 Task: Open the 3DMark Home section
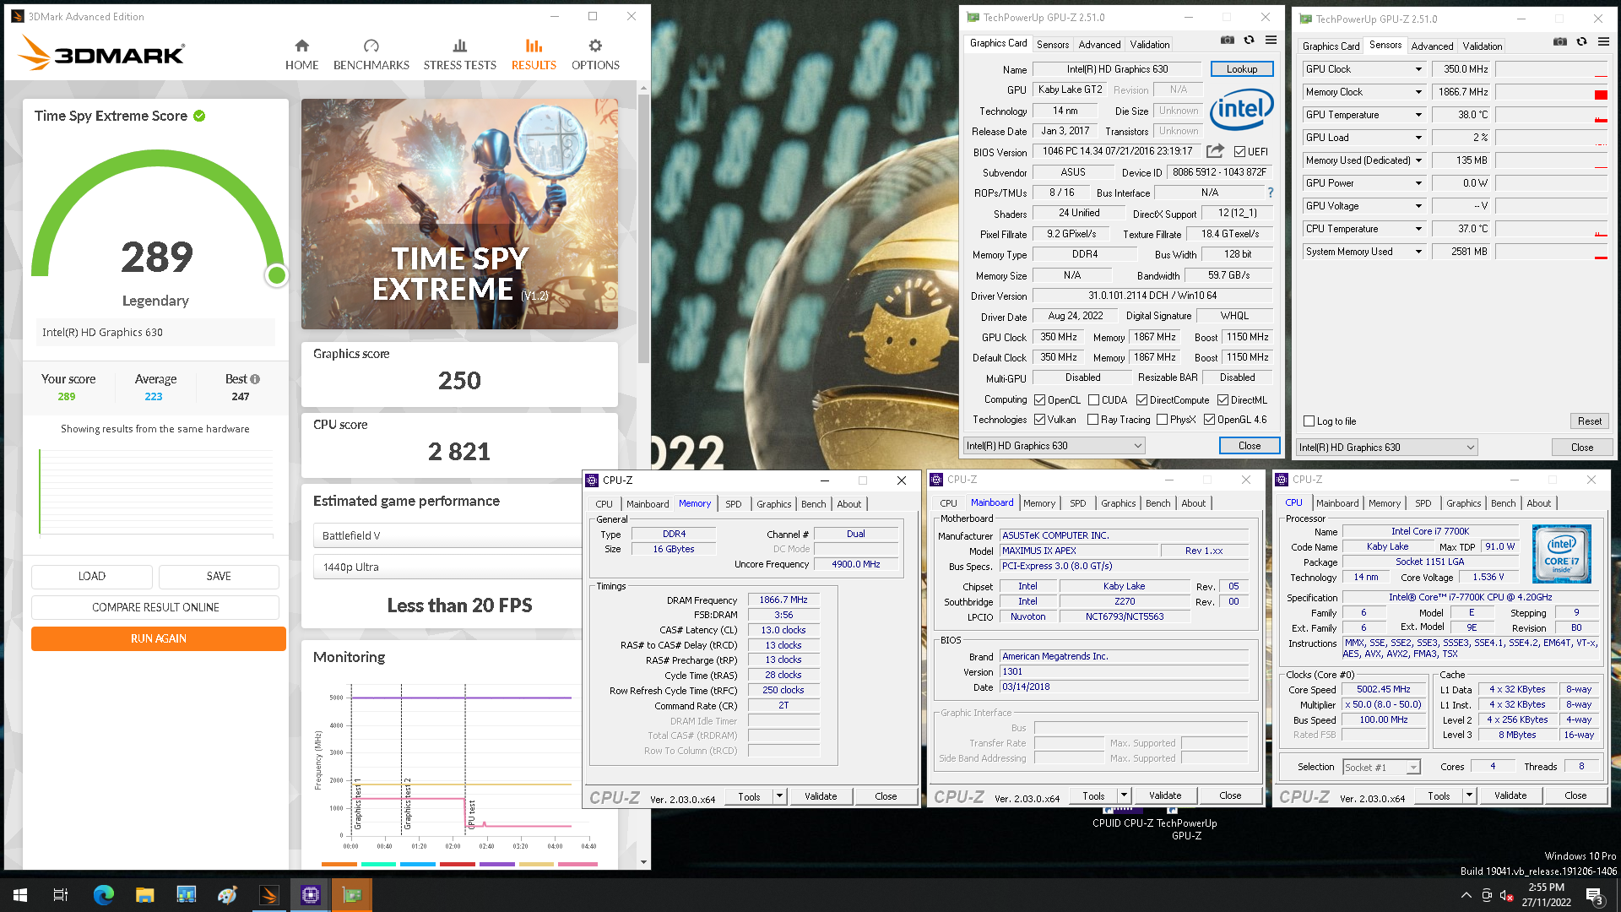pyautogui.click(x=301, y=54)
